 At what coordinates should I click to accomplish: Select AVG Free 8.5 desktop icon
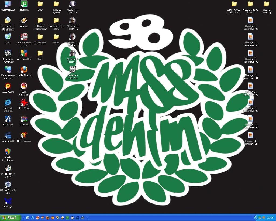[x=24, y=53]
